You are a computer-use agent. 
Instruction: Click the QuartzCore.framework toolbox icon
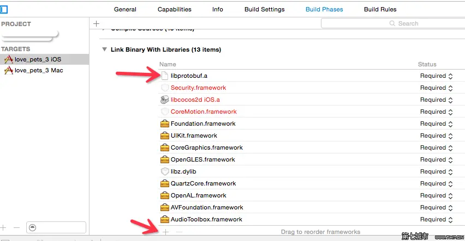pyautogui.click(x=165, y=183)
